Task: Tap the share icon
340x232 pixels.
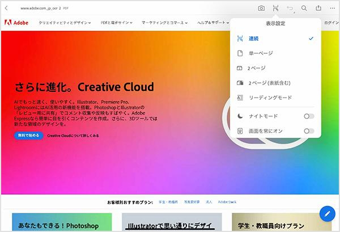Action: 318,8
